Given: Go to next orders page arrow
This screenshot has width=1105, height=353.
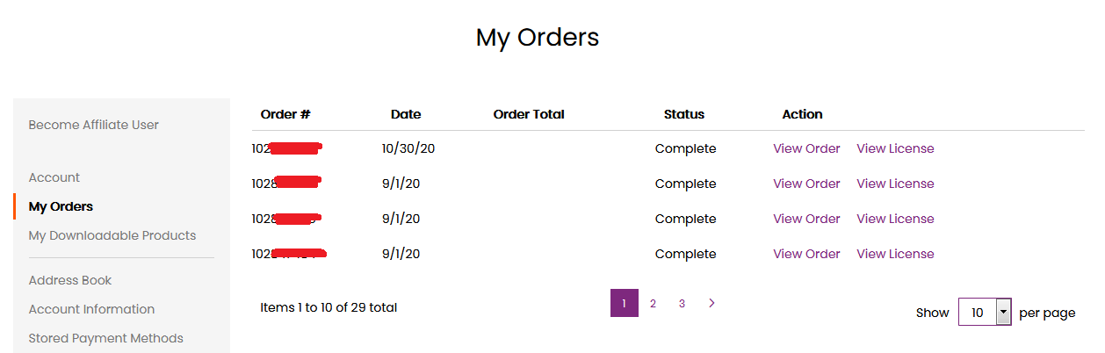Looking at the screenshot, I should pyautogui.click(x=711, y=303).
